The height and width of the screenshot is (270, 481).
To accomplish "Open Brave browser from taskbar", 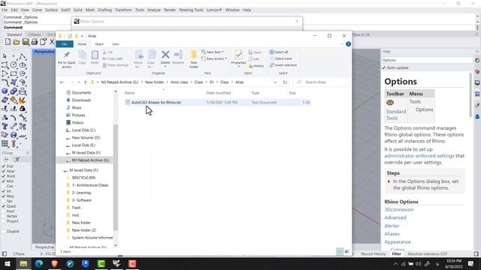I will coord(55,263).
